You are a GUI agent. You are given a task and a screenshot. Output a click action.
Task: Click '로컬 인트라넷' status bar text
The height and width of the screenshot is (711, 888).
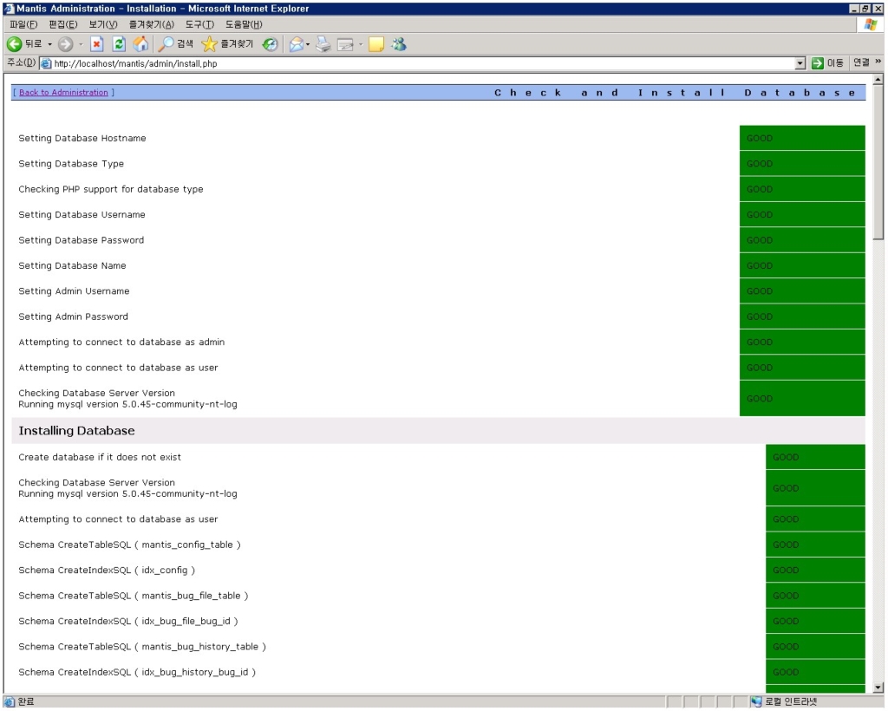click(791, 702)
